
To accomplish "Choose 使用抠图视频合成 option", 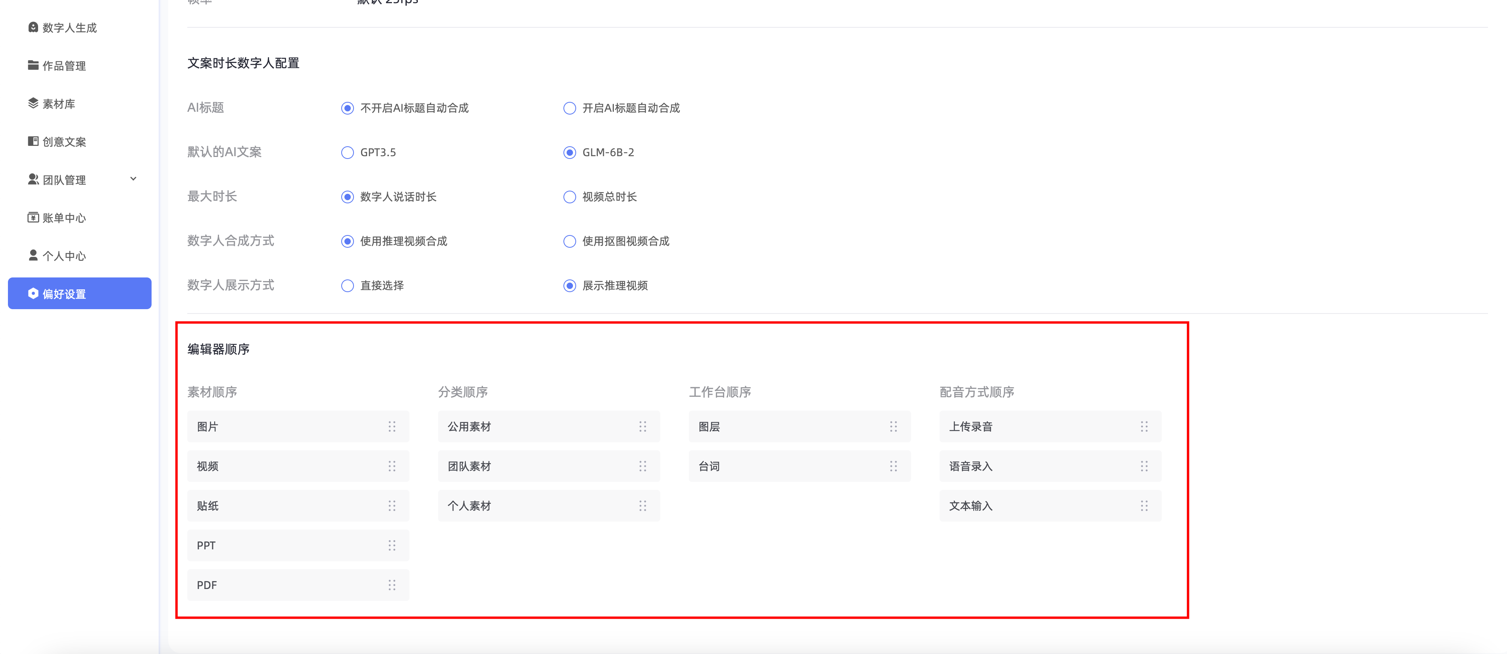I will click(570, 241).
